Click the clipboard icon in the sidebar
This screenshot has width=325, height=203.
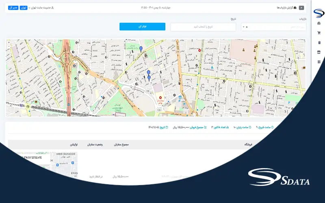[319, 43]
